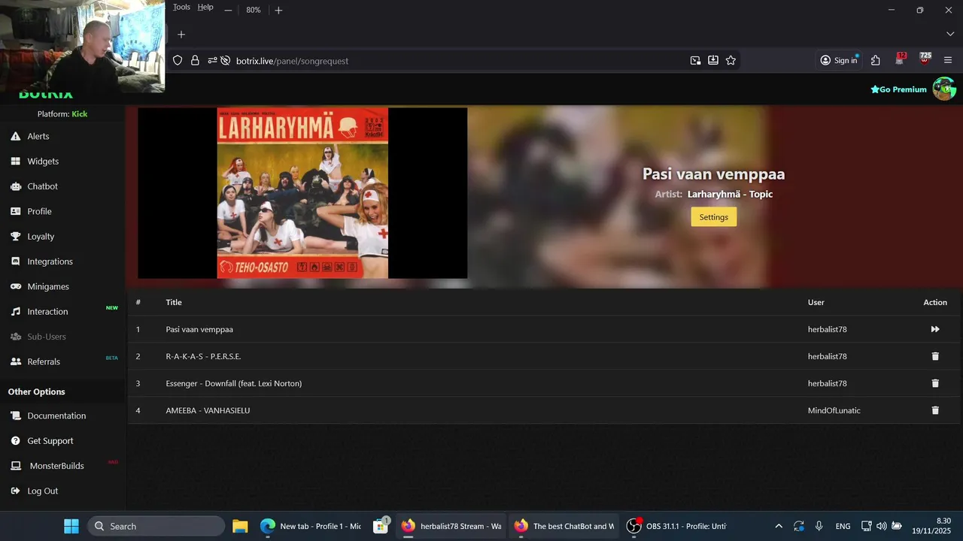This screenshot has width=963, height=541.
Task: Delete Essenger - Downfall from queue
Action: pos(935,383)
